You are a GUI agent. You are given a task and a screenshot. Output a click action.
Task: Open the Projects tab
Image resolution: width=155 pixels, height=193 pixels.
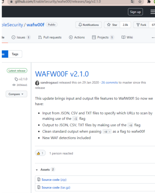(x=103, y=37)
